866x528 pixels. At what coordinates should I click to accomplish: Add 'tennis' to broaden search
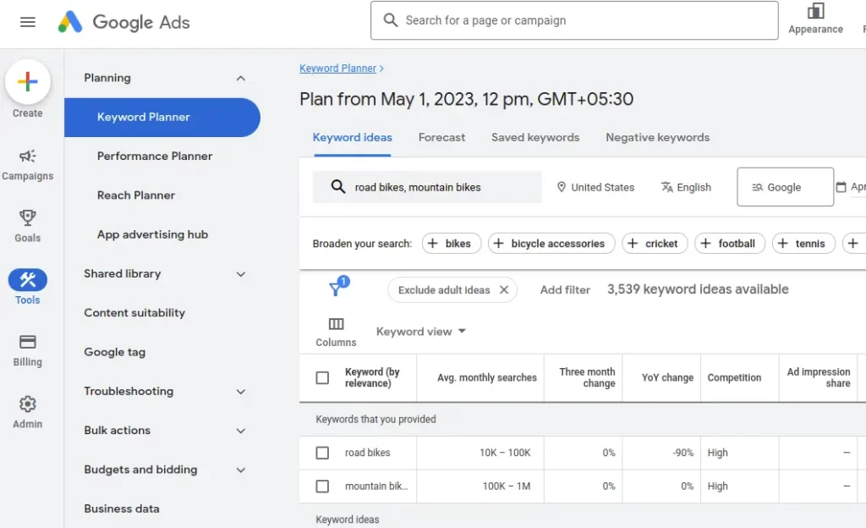tap(803, 244)
